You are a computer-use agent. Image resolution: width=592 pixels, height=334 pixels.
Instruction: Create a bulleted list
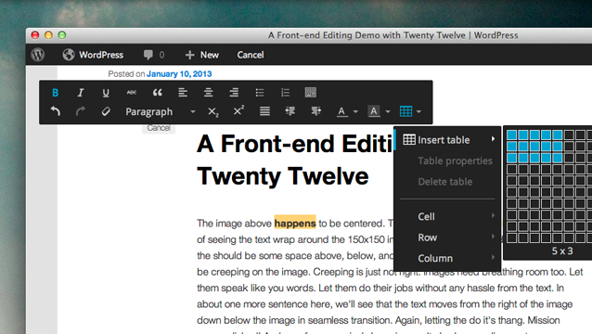260,93
